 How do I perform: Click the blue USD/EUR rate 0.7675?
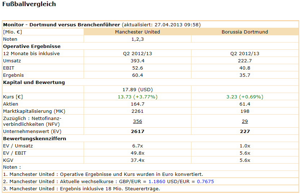click(x=205, y=182)
